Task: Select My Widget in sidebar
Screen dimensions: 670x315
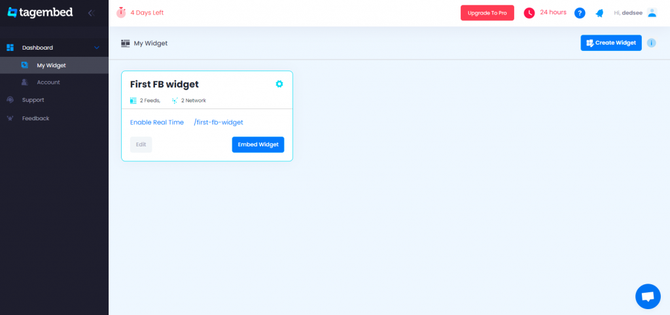Action: (54, 65)
